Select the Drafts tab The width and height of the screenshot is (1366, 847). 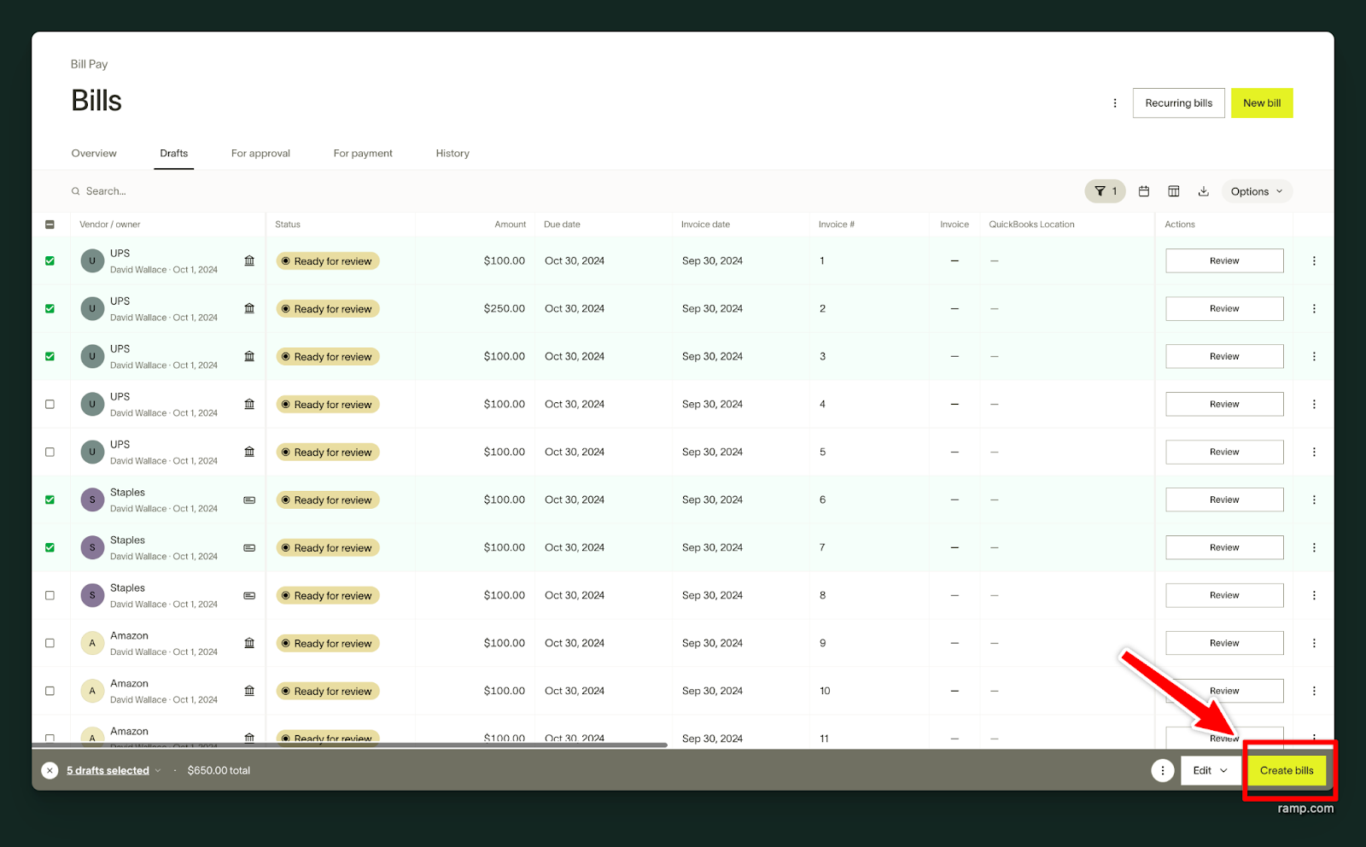[x=173, y=154]
